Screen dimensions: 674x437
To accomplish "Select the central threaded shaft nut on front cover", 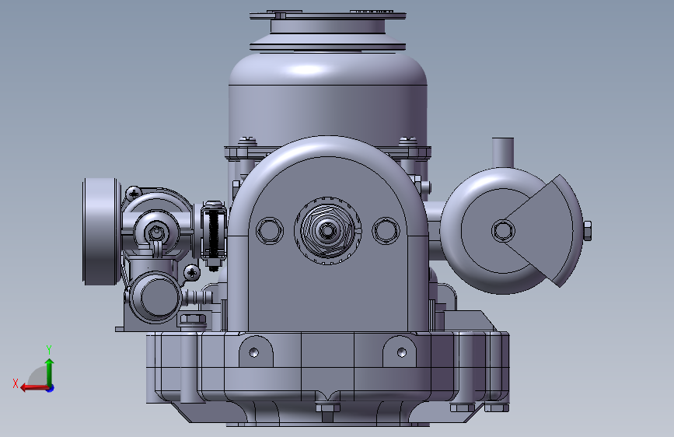I will tap(327, 230).
